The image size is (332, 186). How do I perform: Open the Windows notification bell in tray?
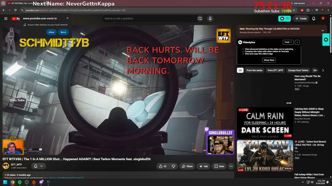pos(328,182)
